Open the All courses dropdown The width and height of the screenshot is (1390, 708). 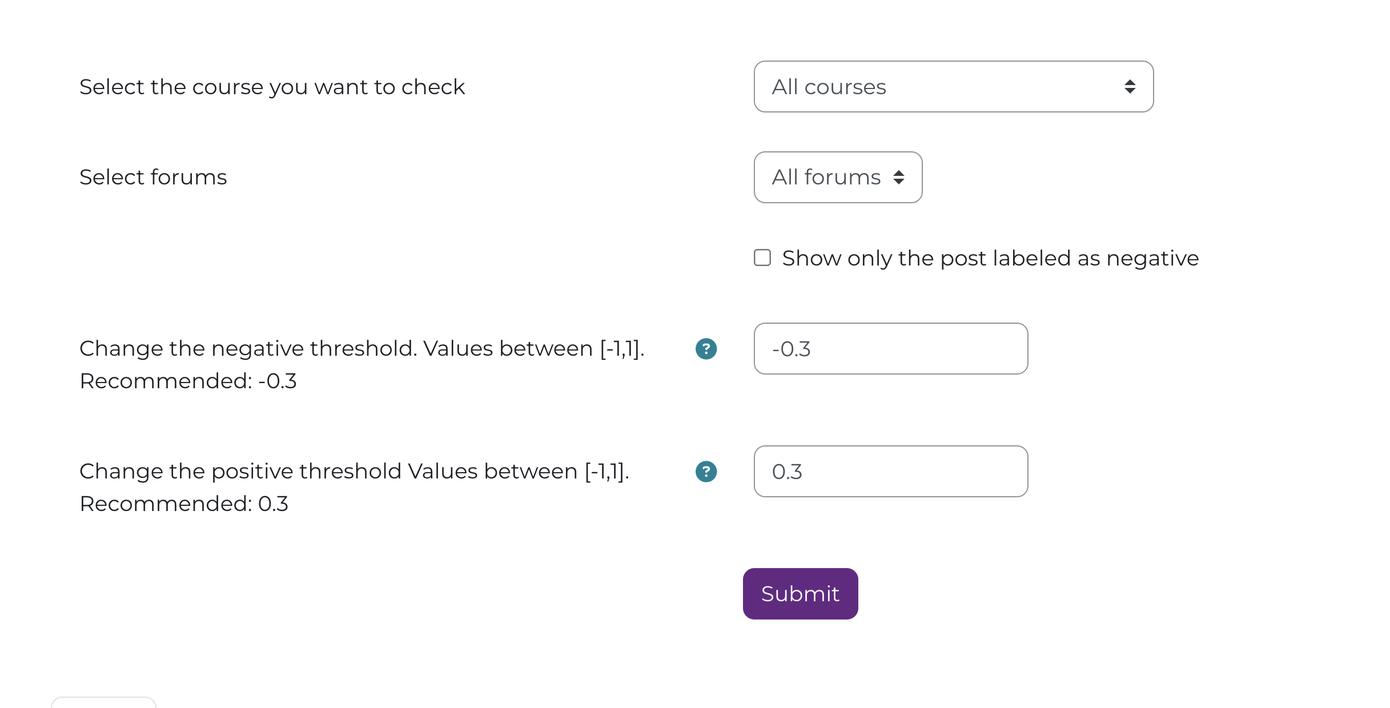click(953, 87)
